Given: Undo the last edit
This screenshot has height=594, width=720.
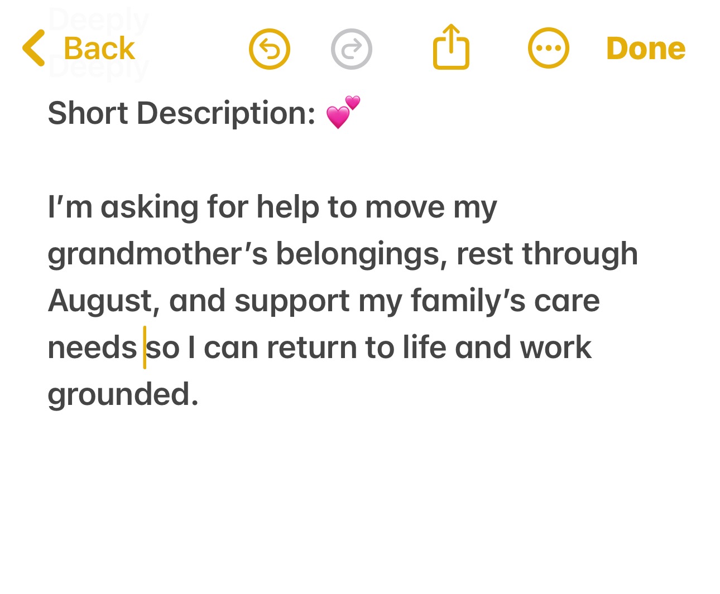Looking at the screenshot, I should 270,49.
